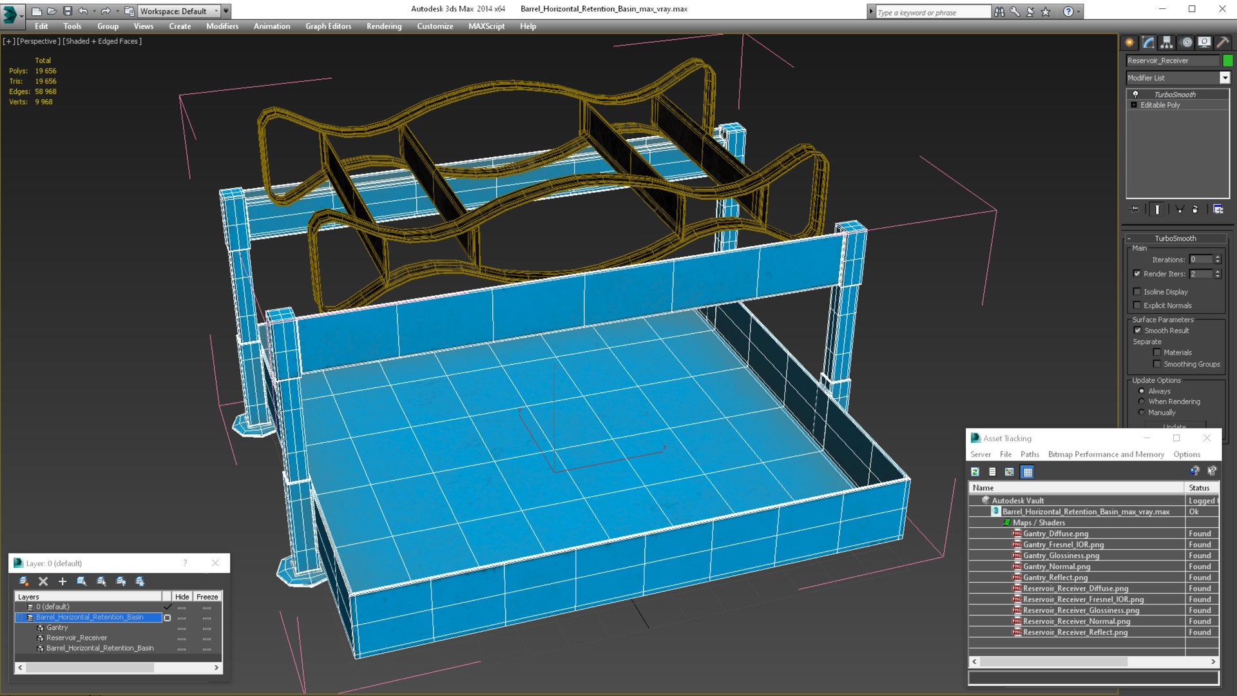
Task: Open the Rendering menu
Action: tap(383, 26)
